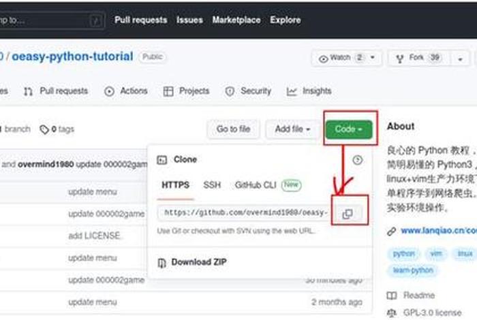
Task: Open the clone help question icon
Action: (x=358, y=160)
